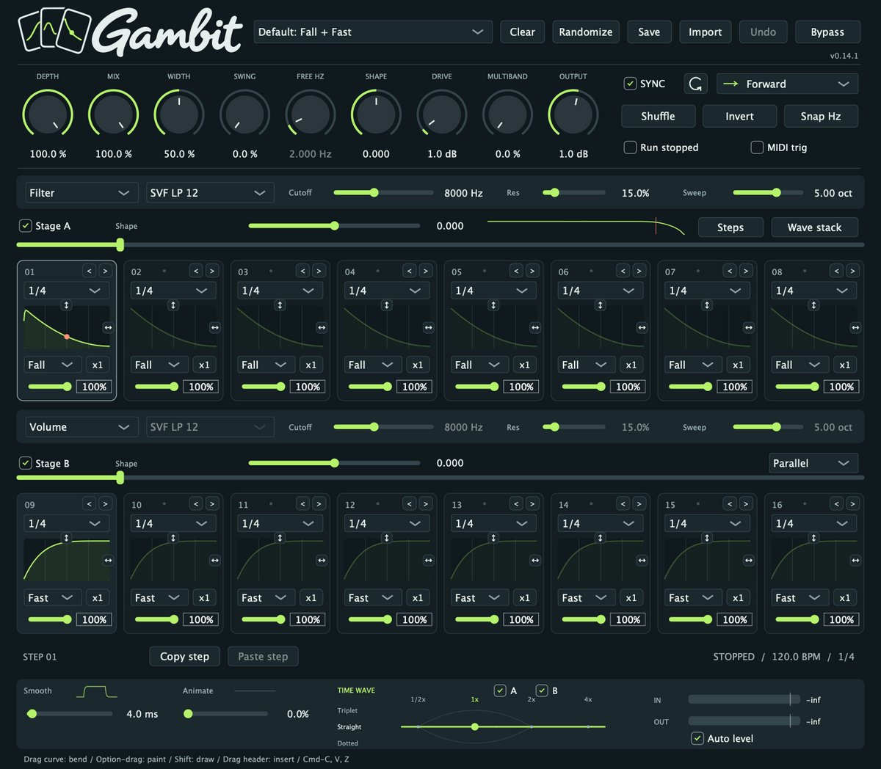Click the Save button
This screenshot has height=769, width=881.
649,32
